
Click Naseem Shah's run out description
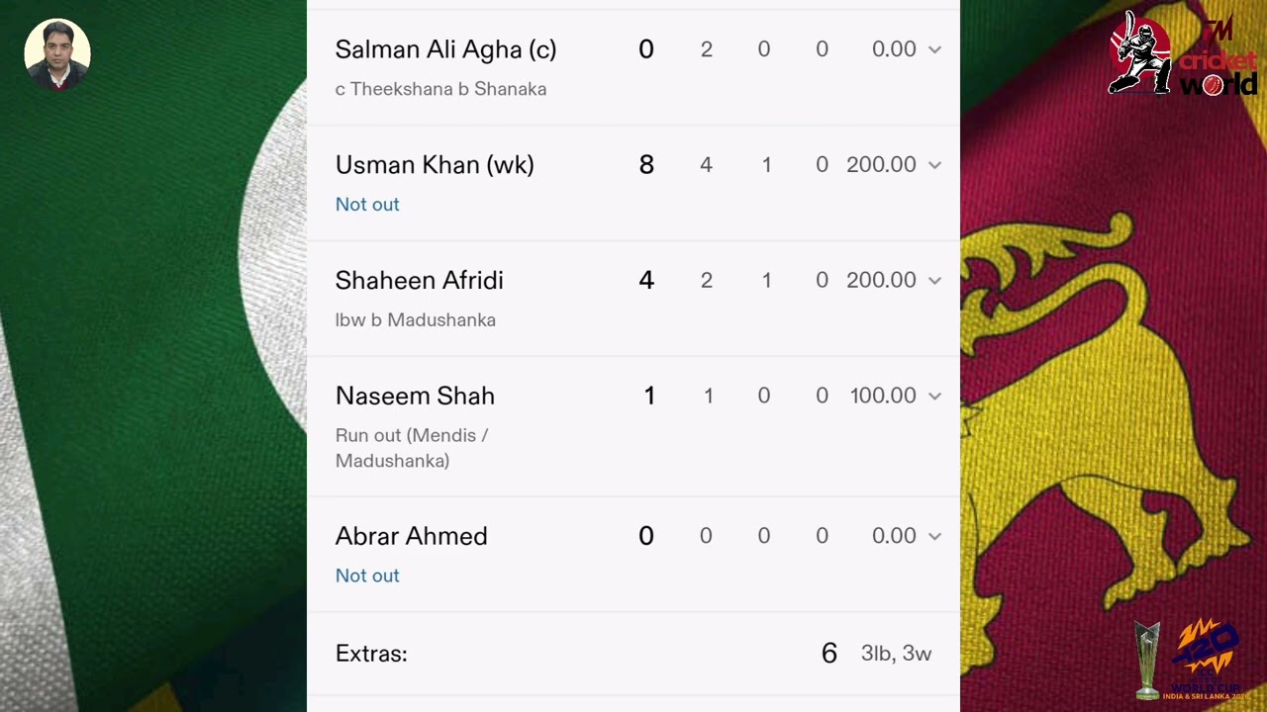pos(412,448)
